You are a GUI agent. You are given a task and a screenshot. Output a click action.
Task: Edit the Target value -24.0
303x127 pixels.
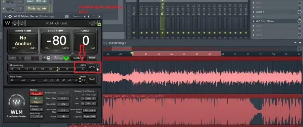pyautogui.click(x=63, y=116)
